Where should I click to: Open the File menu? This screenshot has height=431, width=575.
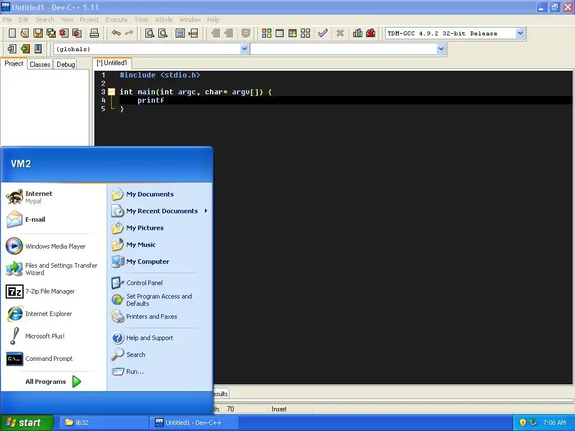tap(7, 20)
